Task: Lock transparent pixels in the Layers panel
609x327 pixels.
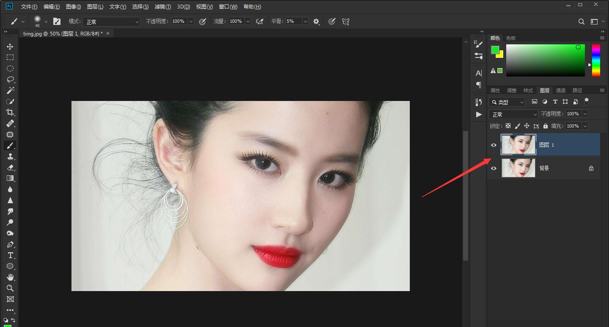Action: [508, 125]
